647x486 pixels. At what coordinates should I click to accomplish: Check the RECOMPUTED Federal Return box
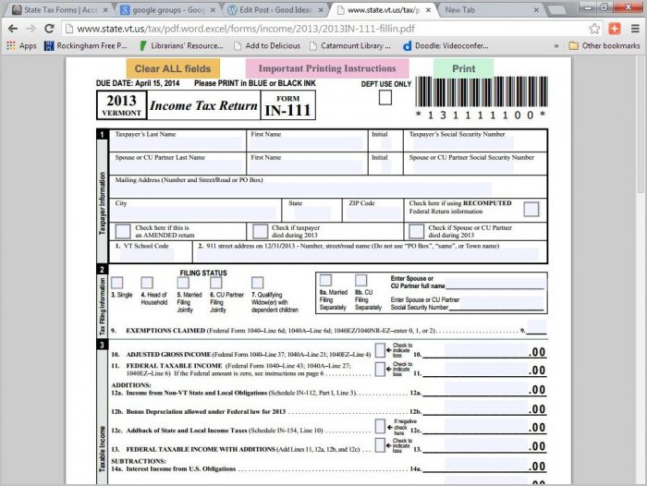(531, 209)
